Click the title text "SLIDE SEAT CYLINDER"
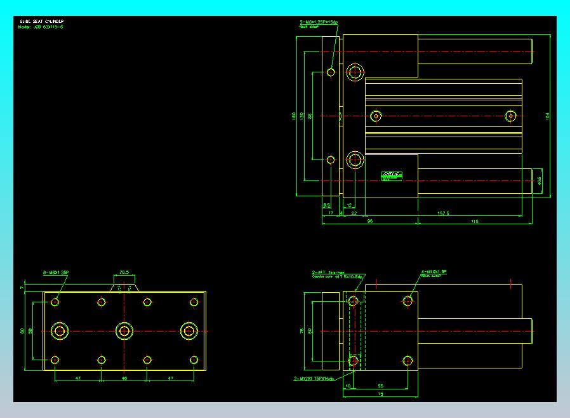The height and width of the screenshot is (418, 570). coord(41,22)
